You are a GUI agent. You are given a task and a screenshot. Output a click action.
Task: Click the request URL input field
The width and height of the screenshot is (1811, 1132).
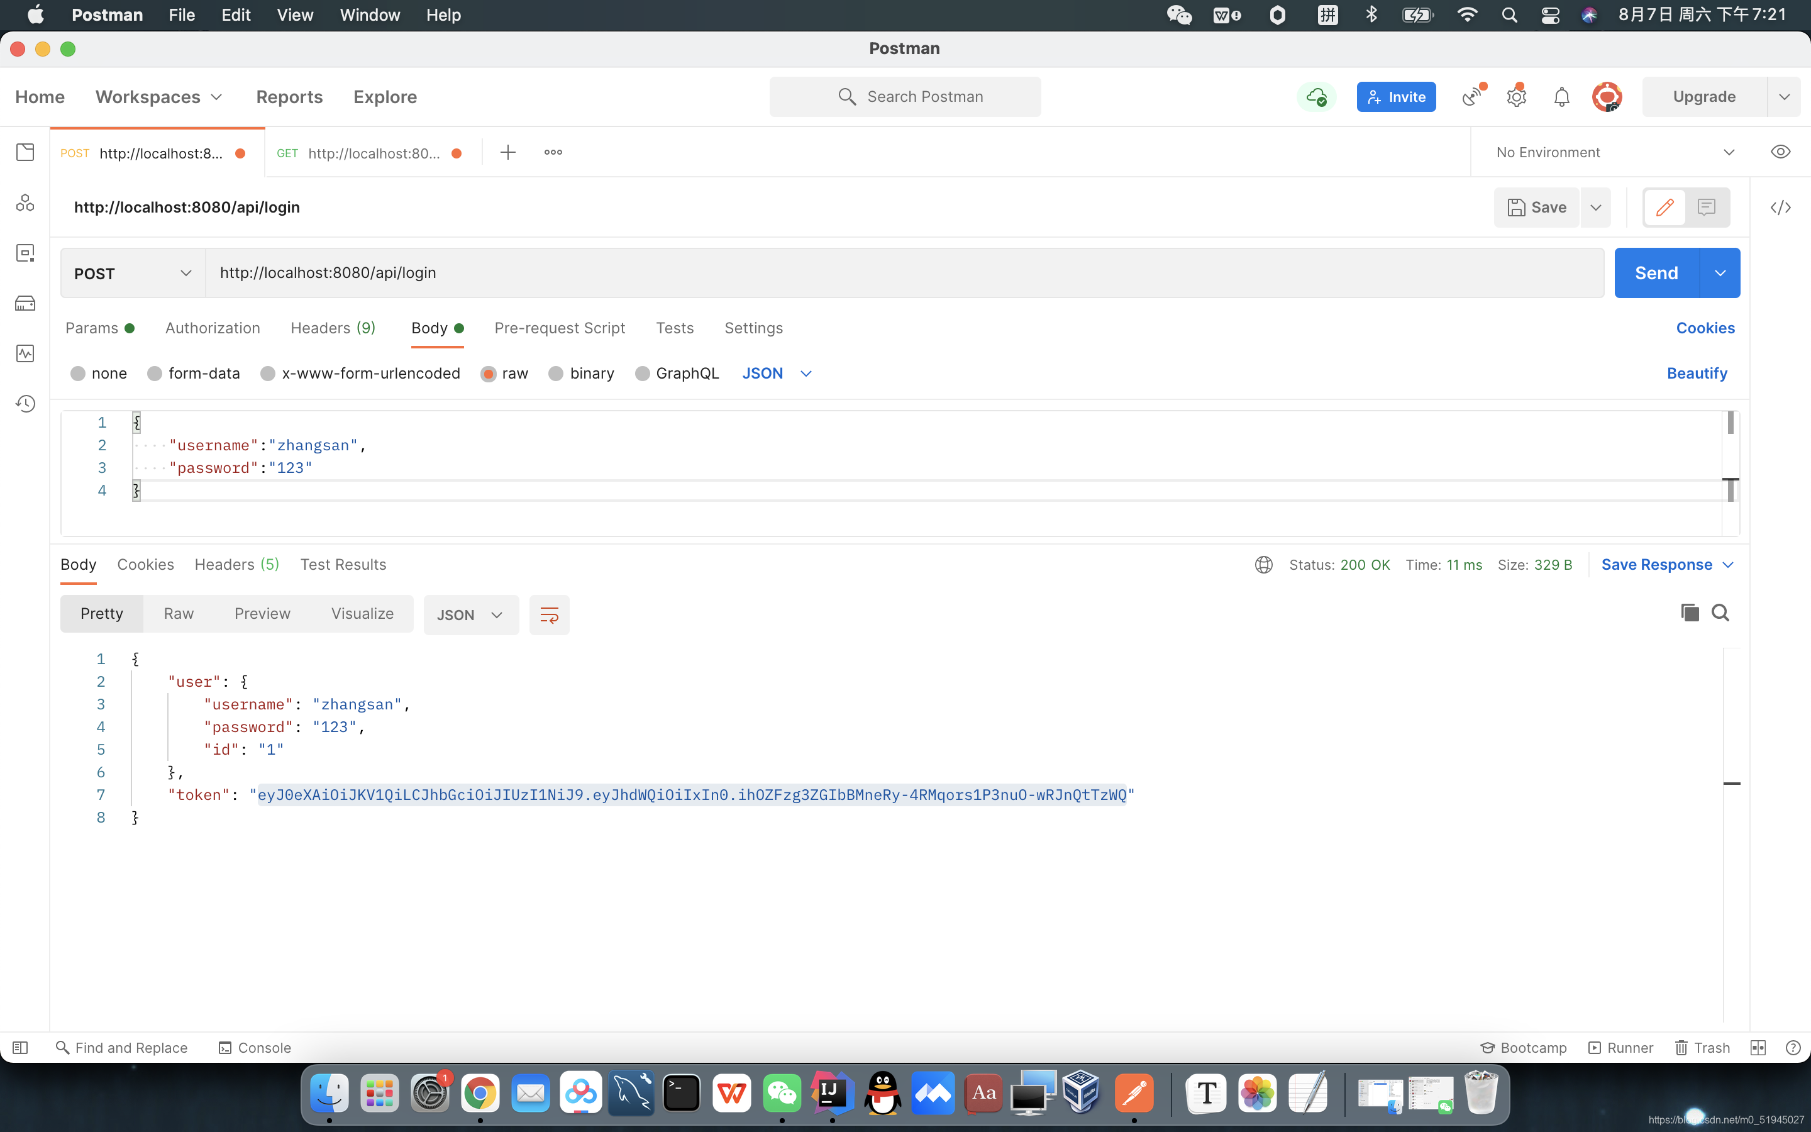[904, 274]
